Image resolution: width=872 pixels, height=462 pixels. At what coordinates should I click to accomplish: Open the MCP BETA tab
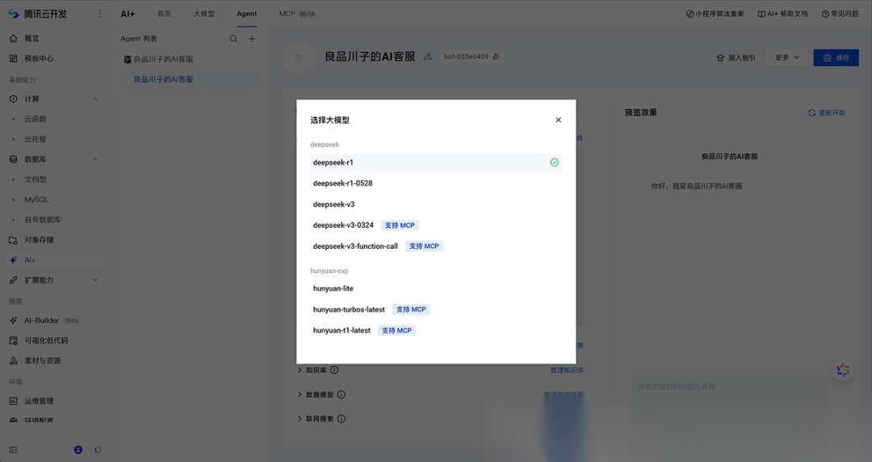tap(297, 14)
